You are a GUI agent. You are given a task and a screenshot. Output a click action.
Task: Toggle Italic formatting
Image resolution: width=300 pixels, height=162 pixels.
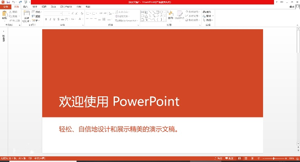tap(51, 19)
